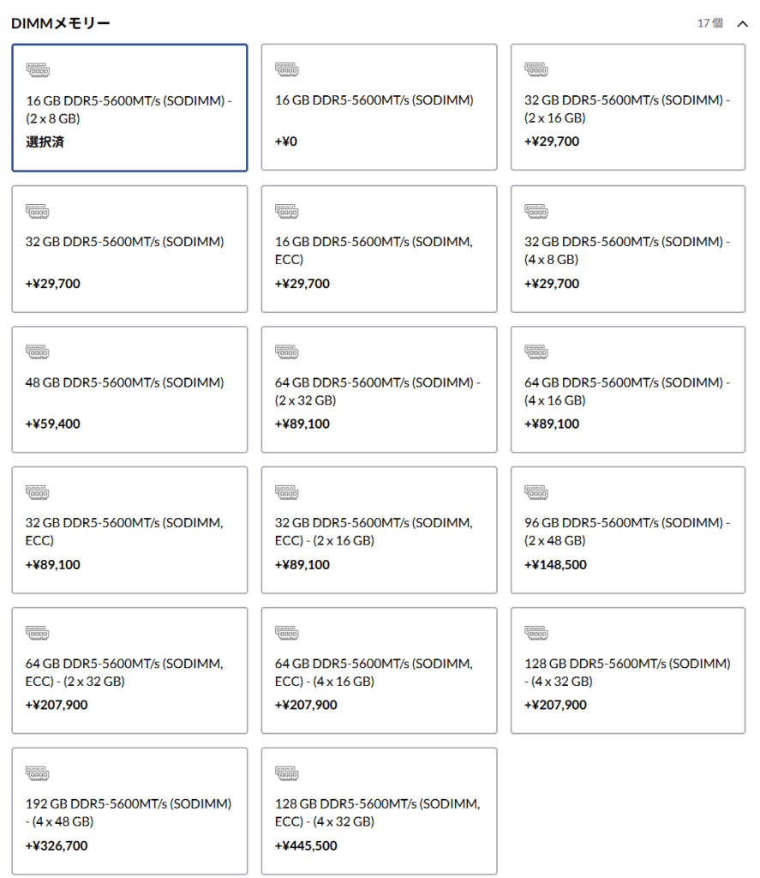
Task: Choose 32 GB ECC (2 x 16 GB) option
Action: (379, 530)
